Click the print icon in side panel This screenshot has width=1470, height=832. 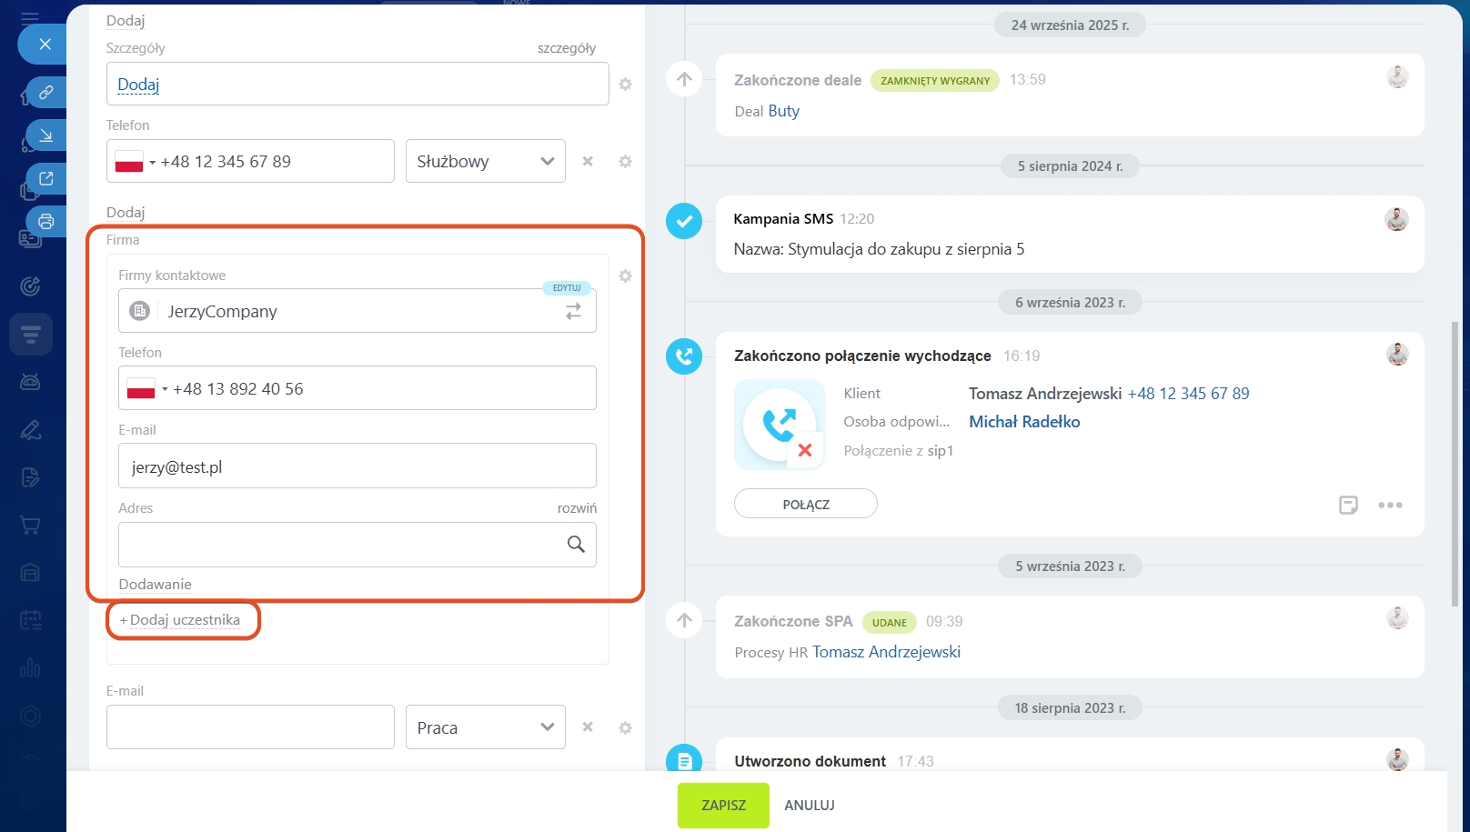(x=46, y=222)
